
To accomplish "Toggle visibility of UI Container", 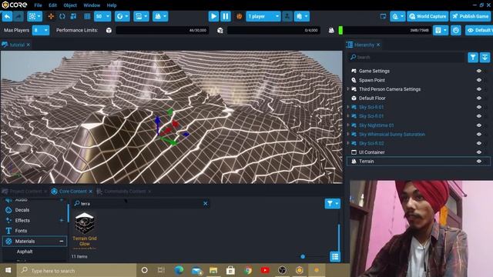I will pyautogui.click(x=479, y=152).
